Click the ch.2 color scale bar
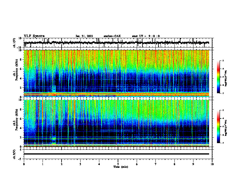239x184 pixels. click(x=218, y=127)
